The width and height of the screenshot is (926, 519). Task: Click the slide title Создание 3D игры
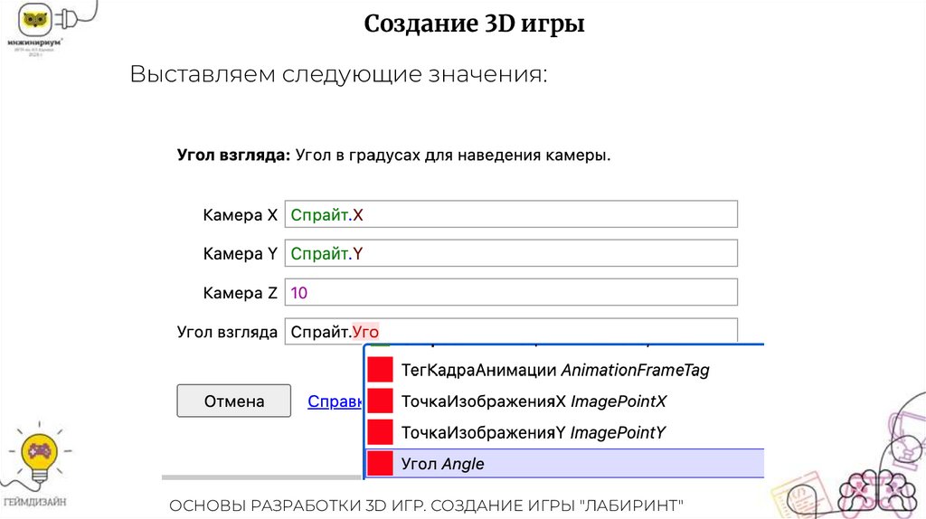pyautogui.click(x=474, y=24)
